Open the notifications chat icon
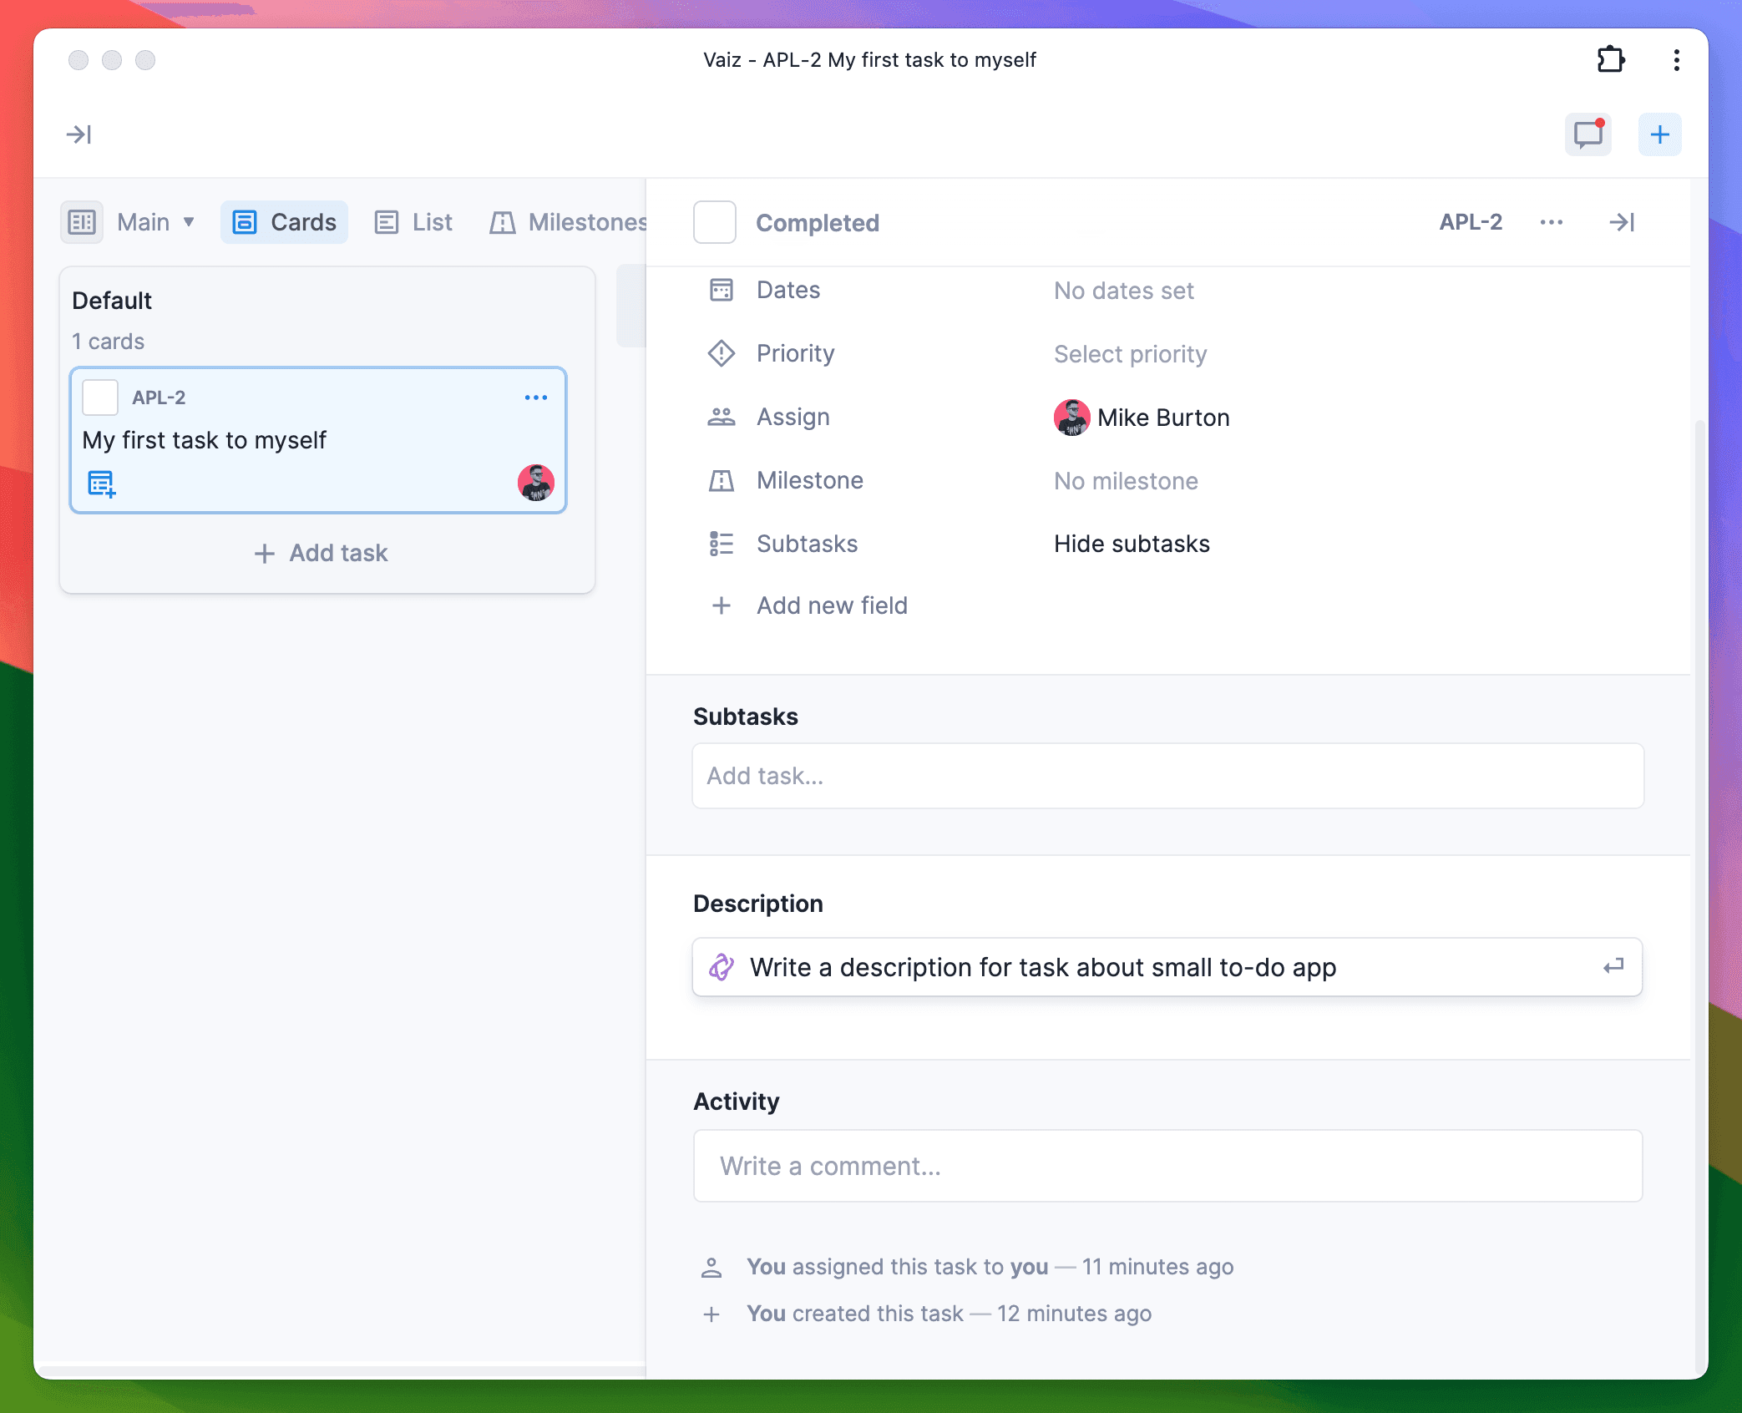Screen dimensions: 1742x1413 (x=1588, y=134)
